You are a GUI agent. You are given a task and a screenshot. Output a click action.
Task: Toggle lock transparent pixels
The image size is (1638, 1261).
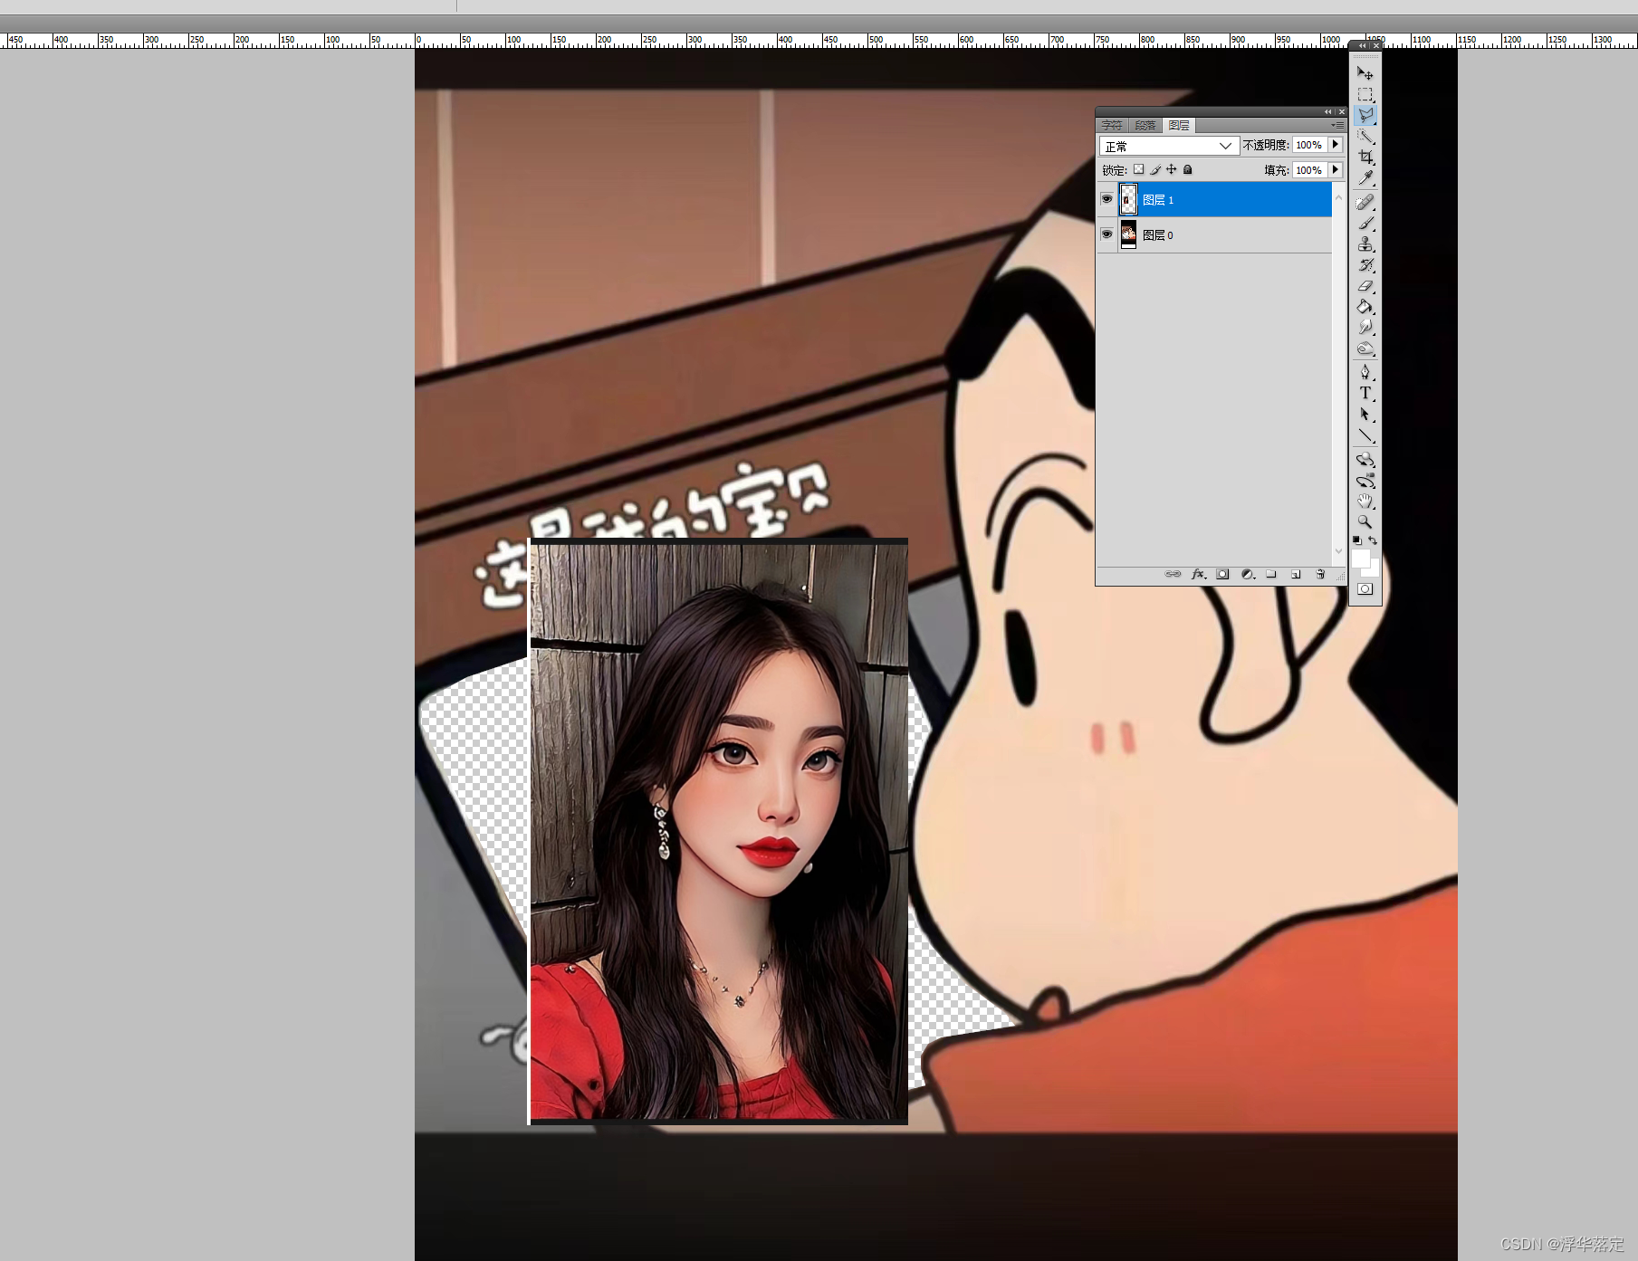(1139, 169)
